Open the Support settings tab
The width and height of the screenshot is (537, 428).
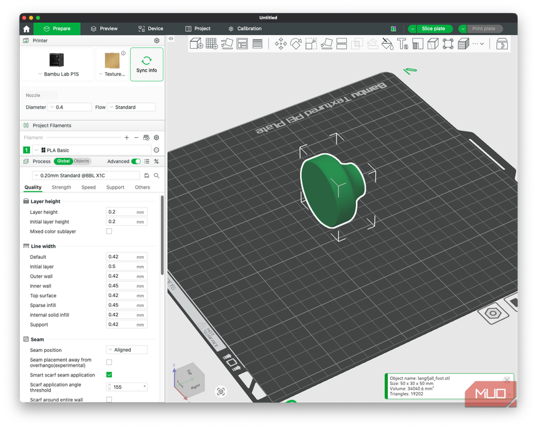tap(115, 187)
